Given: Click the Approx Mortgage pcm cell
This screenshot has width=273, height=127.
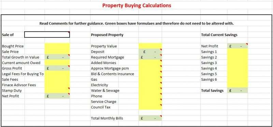Looking at the screenshot, I should [150, 68].
